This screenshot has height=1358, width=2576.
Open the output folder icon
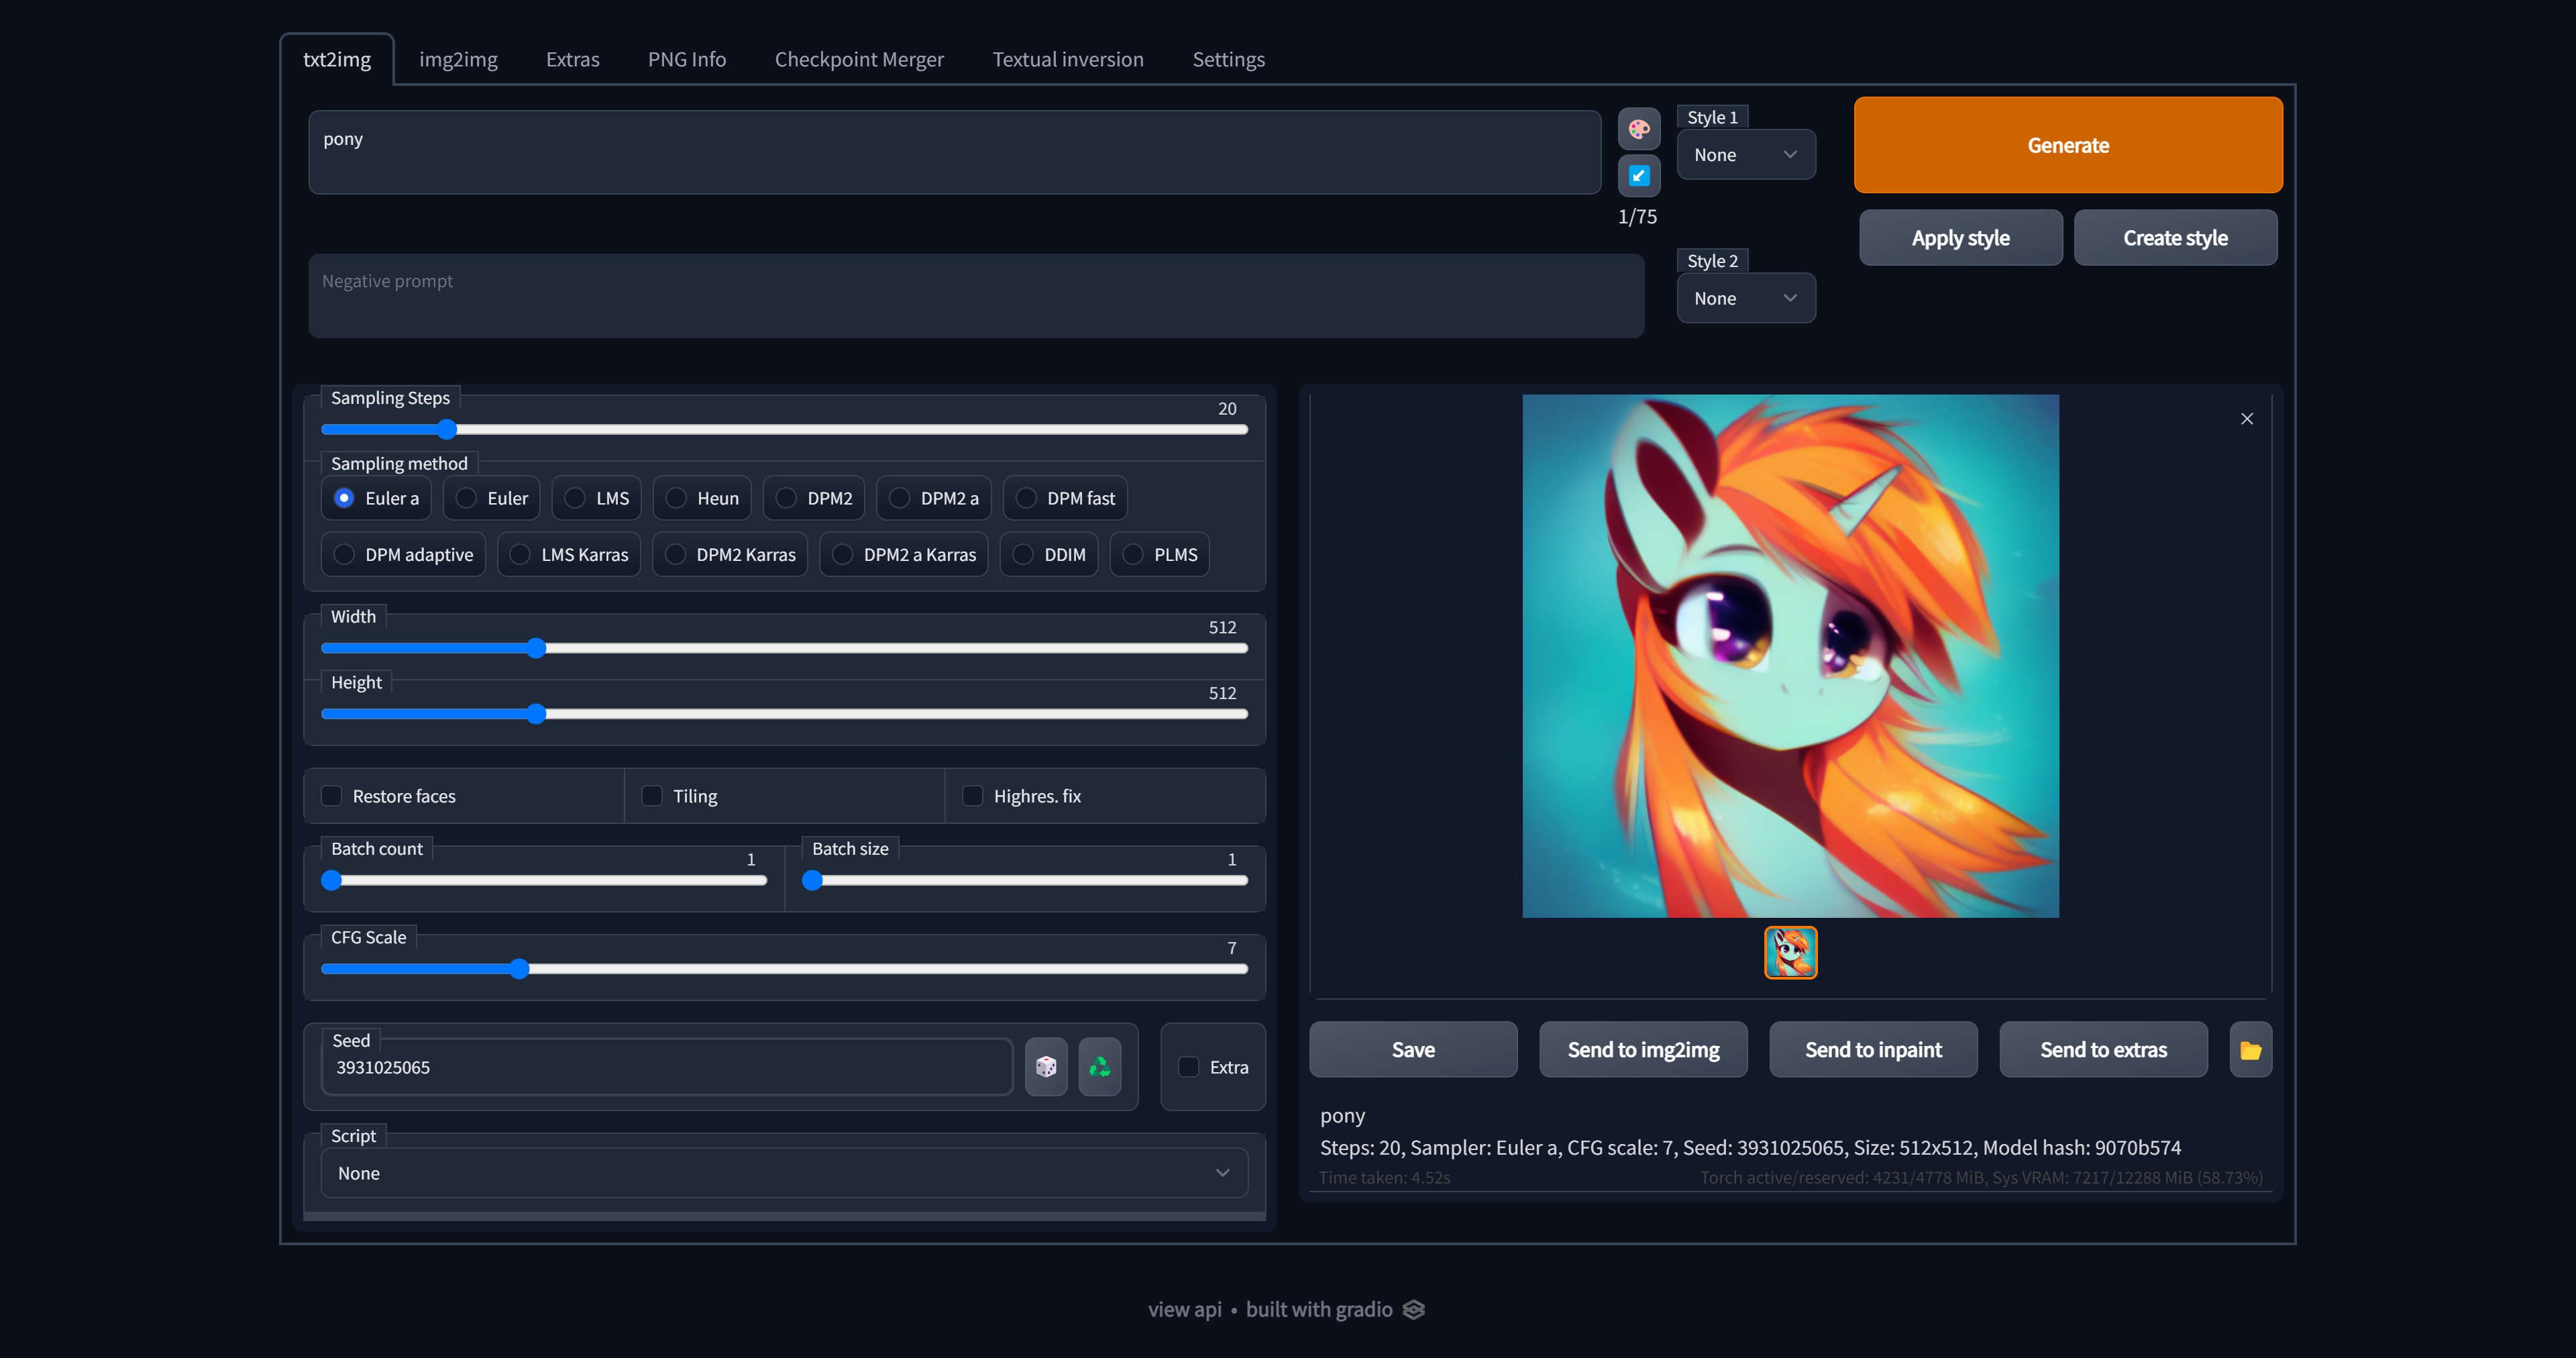tap(2250, 1050)
